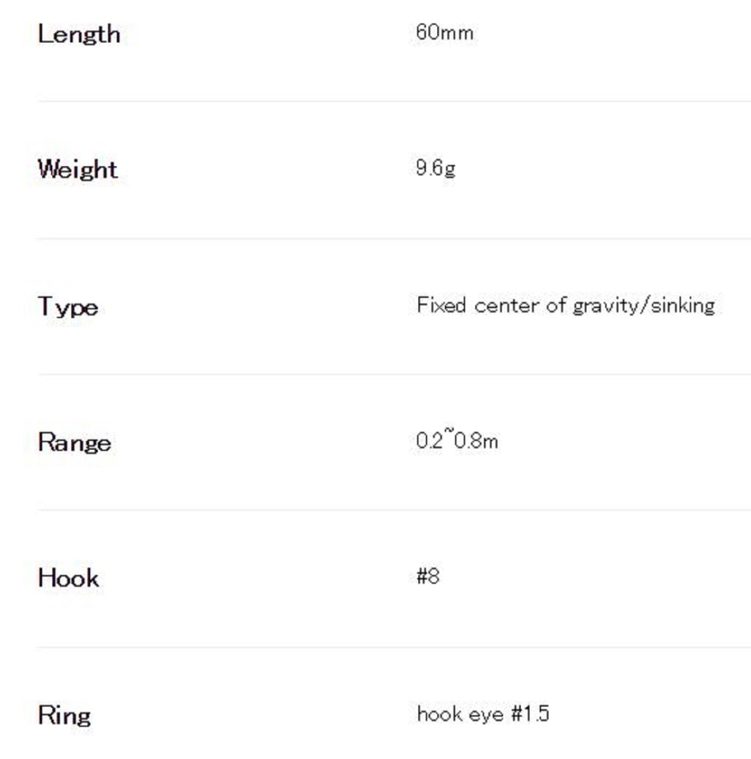Viewport: 751px width, 759px height.
Task: Click the divider line below Hook row
Action: click(393, 647)
